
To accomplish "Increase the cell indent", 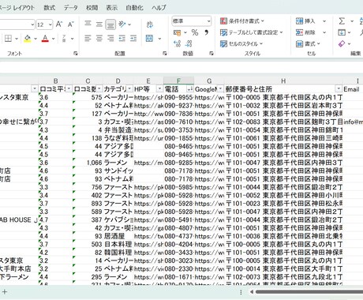I will (x=133, y=39).
